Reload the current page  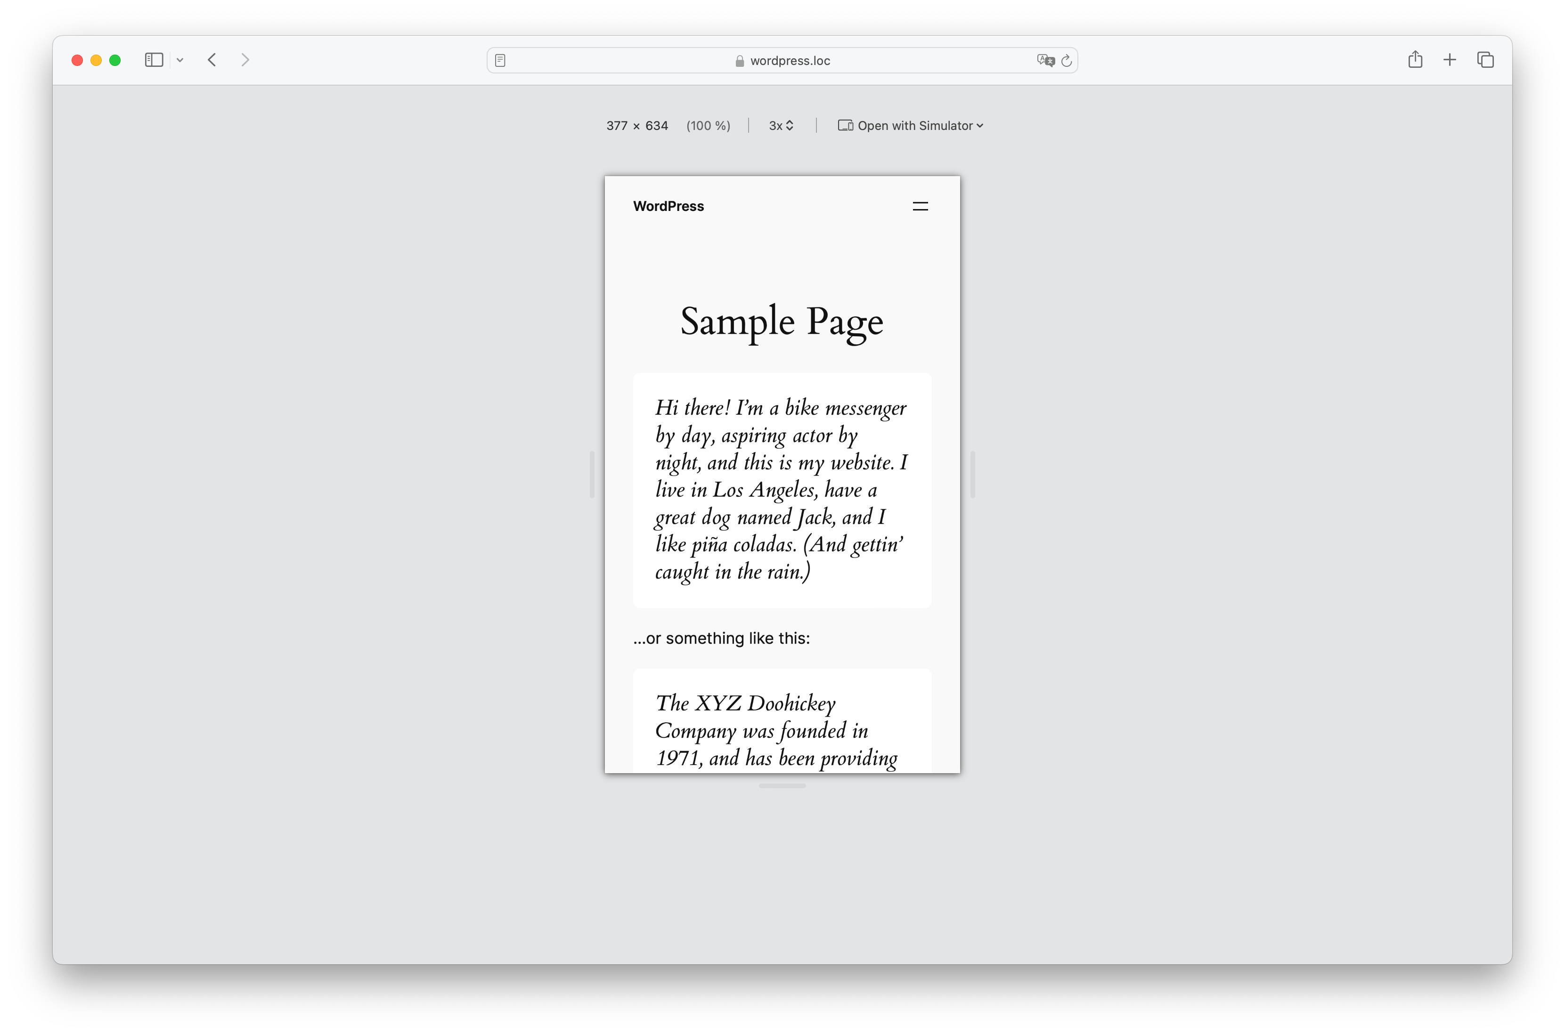coord(1066,61)
